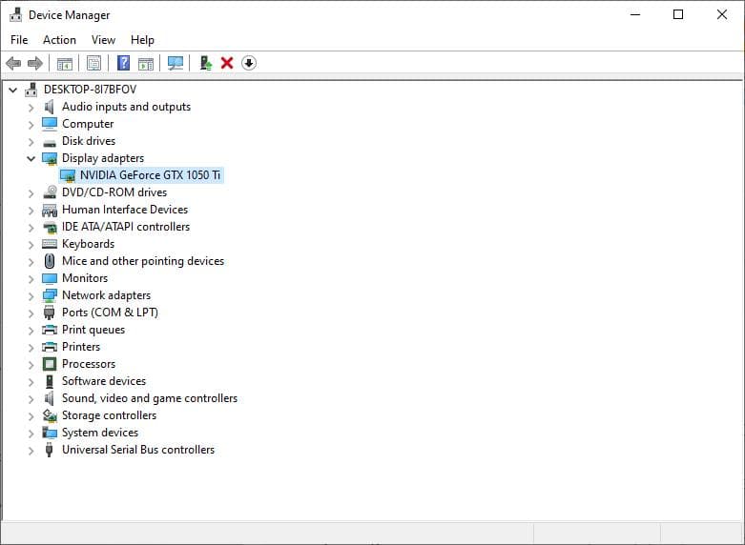The image size is (745, 545).
Task: Collapse the DESKTOP-8I7BFOV root node
Action: pyautogui.click(x=12, y=90)
